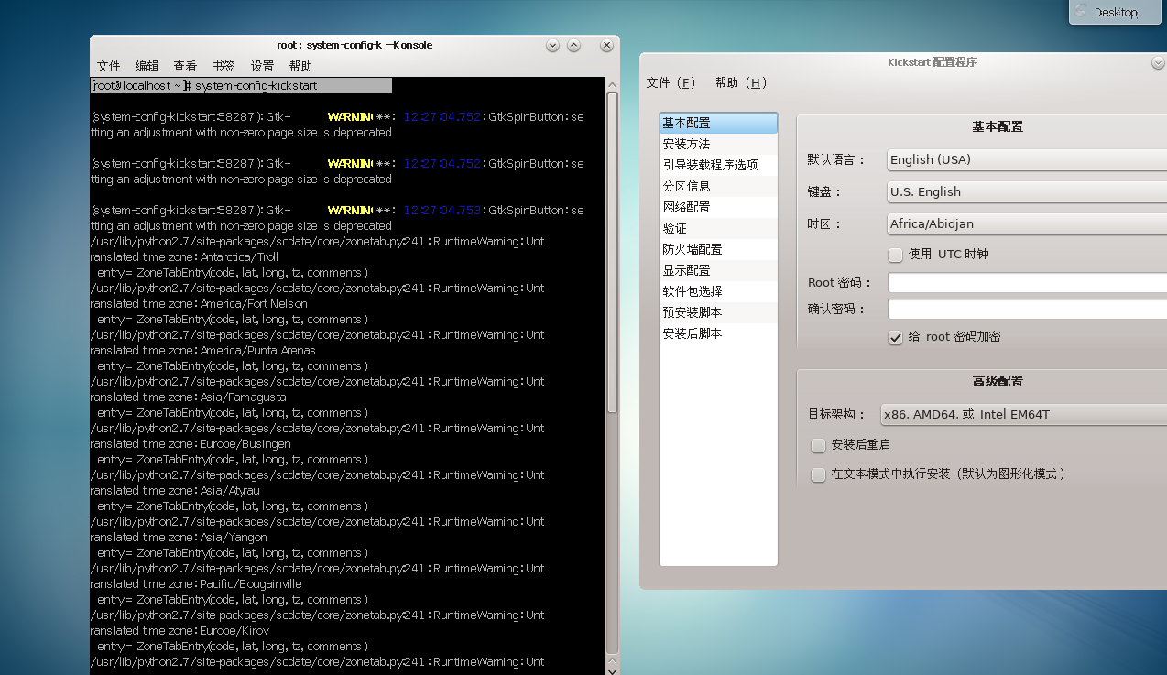Select 软件包选择 in the Kickstart sidebar

[x=718, y=291]
